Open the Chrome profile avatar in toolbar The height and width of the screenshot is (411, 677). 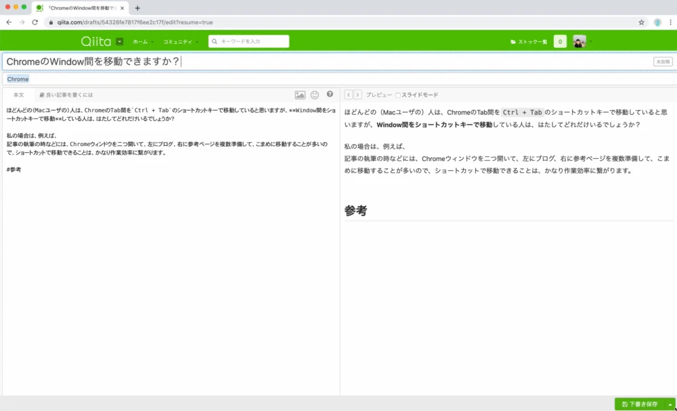[x=657, y=22]
